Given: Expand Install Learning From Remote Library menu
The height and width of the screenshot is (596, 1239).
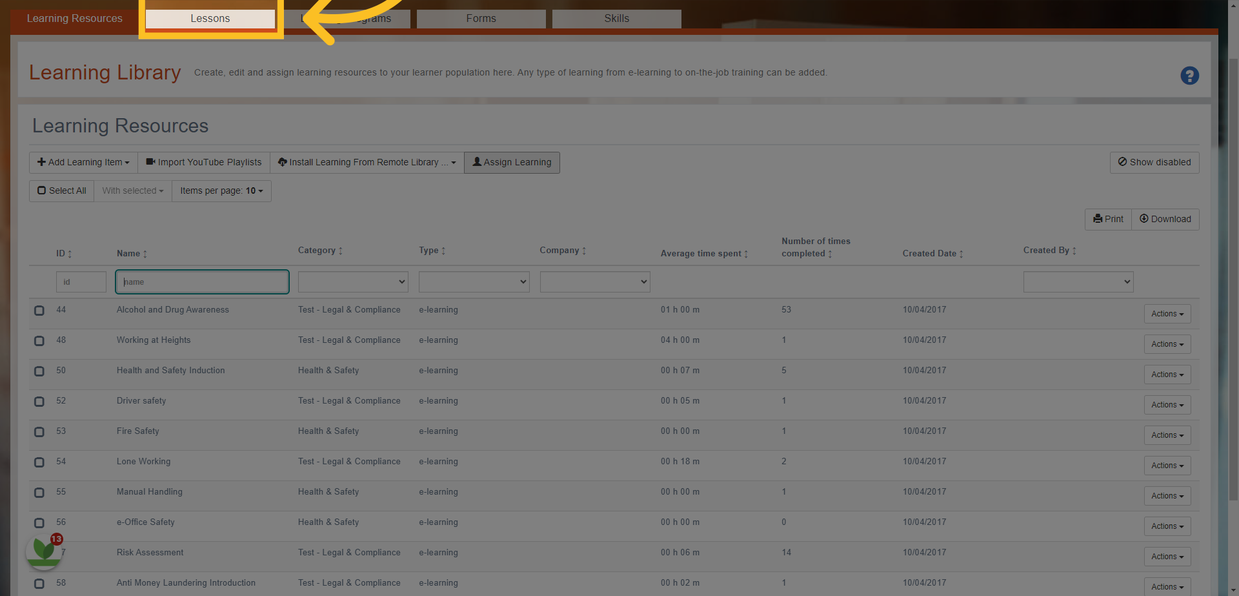Looking at the screenshot, I should (367, 163).
